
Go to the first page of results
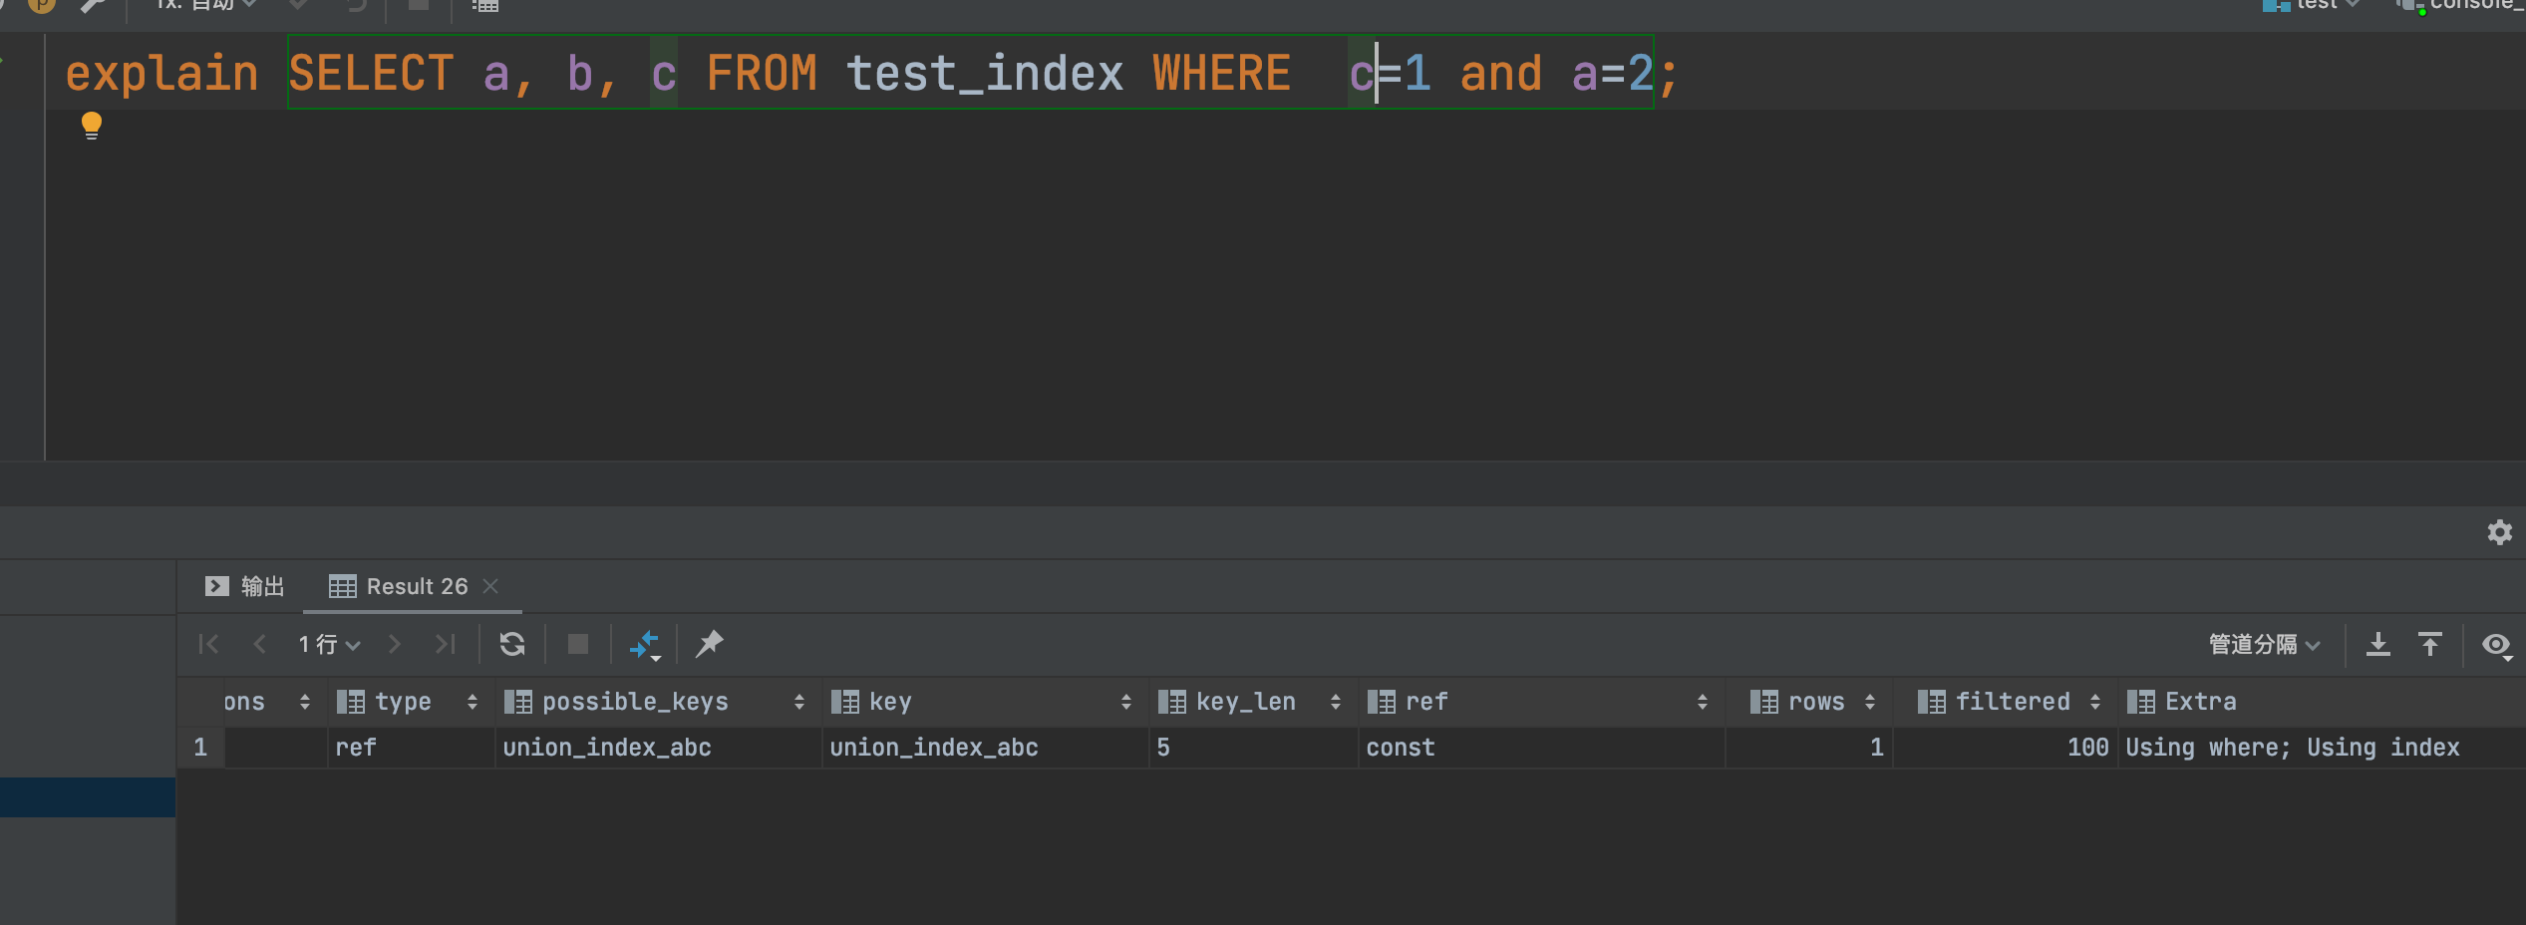[208, 644]
